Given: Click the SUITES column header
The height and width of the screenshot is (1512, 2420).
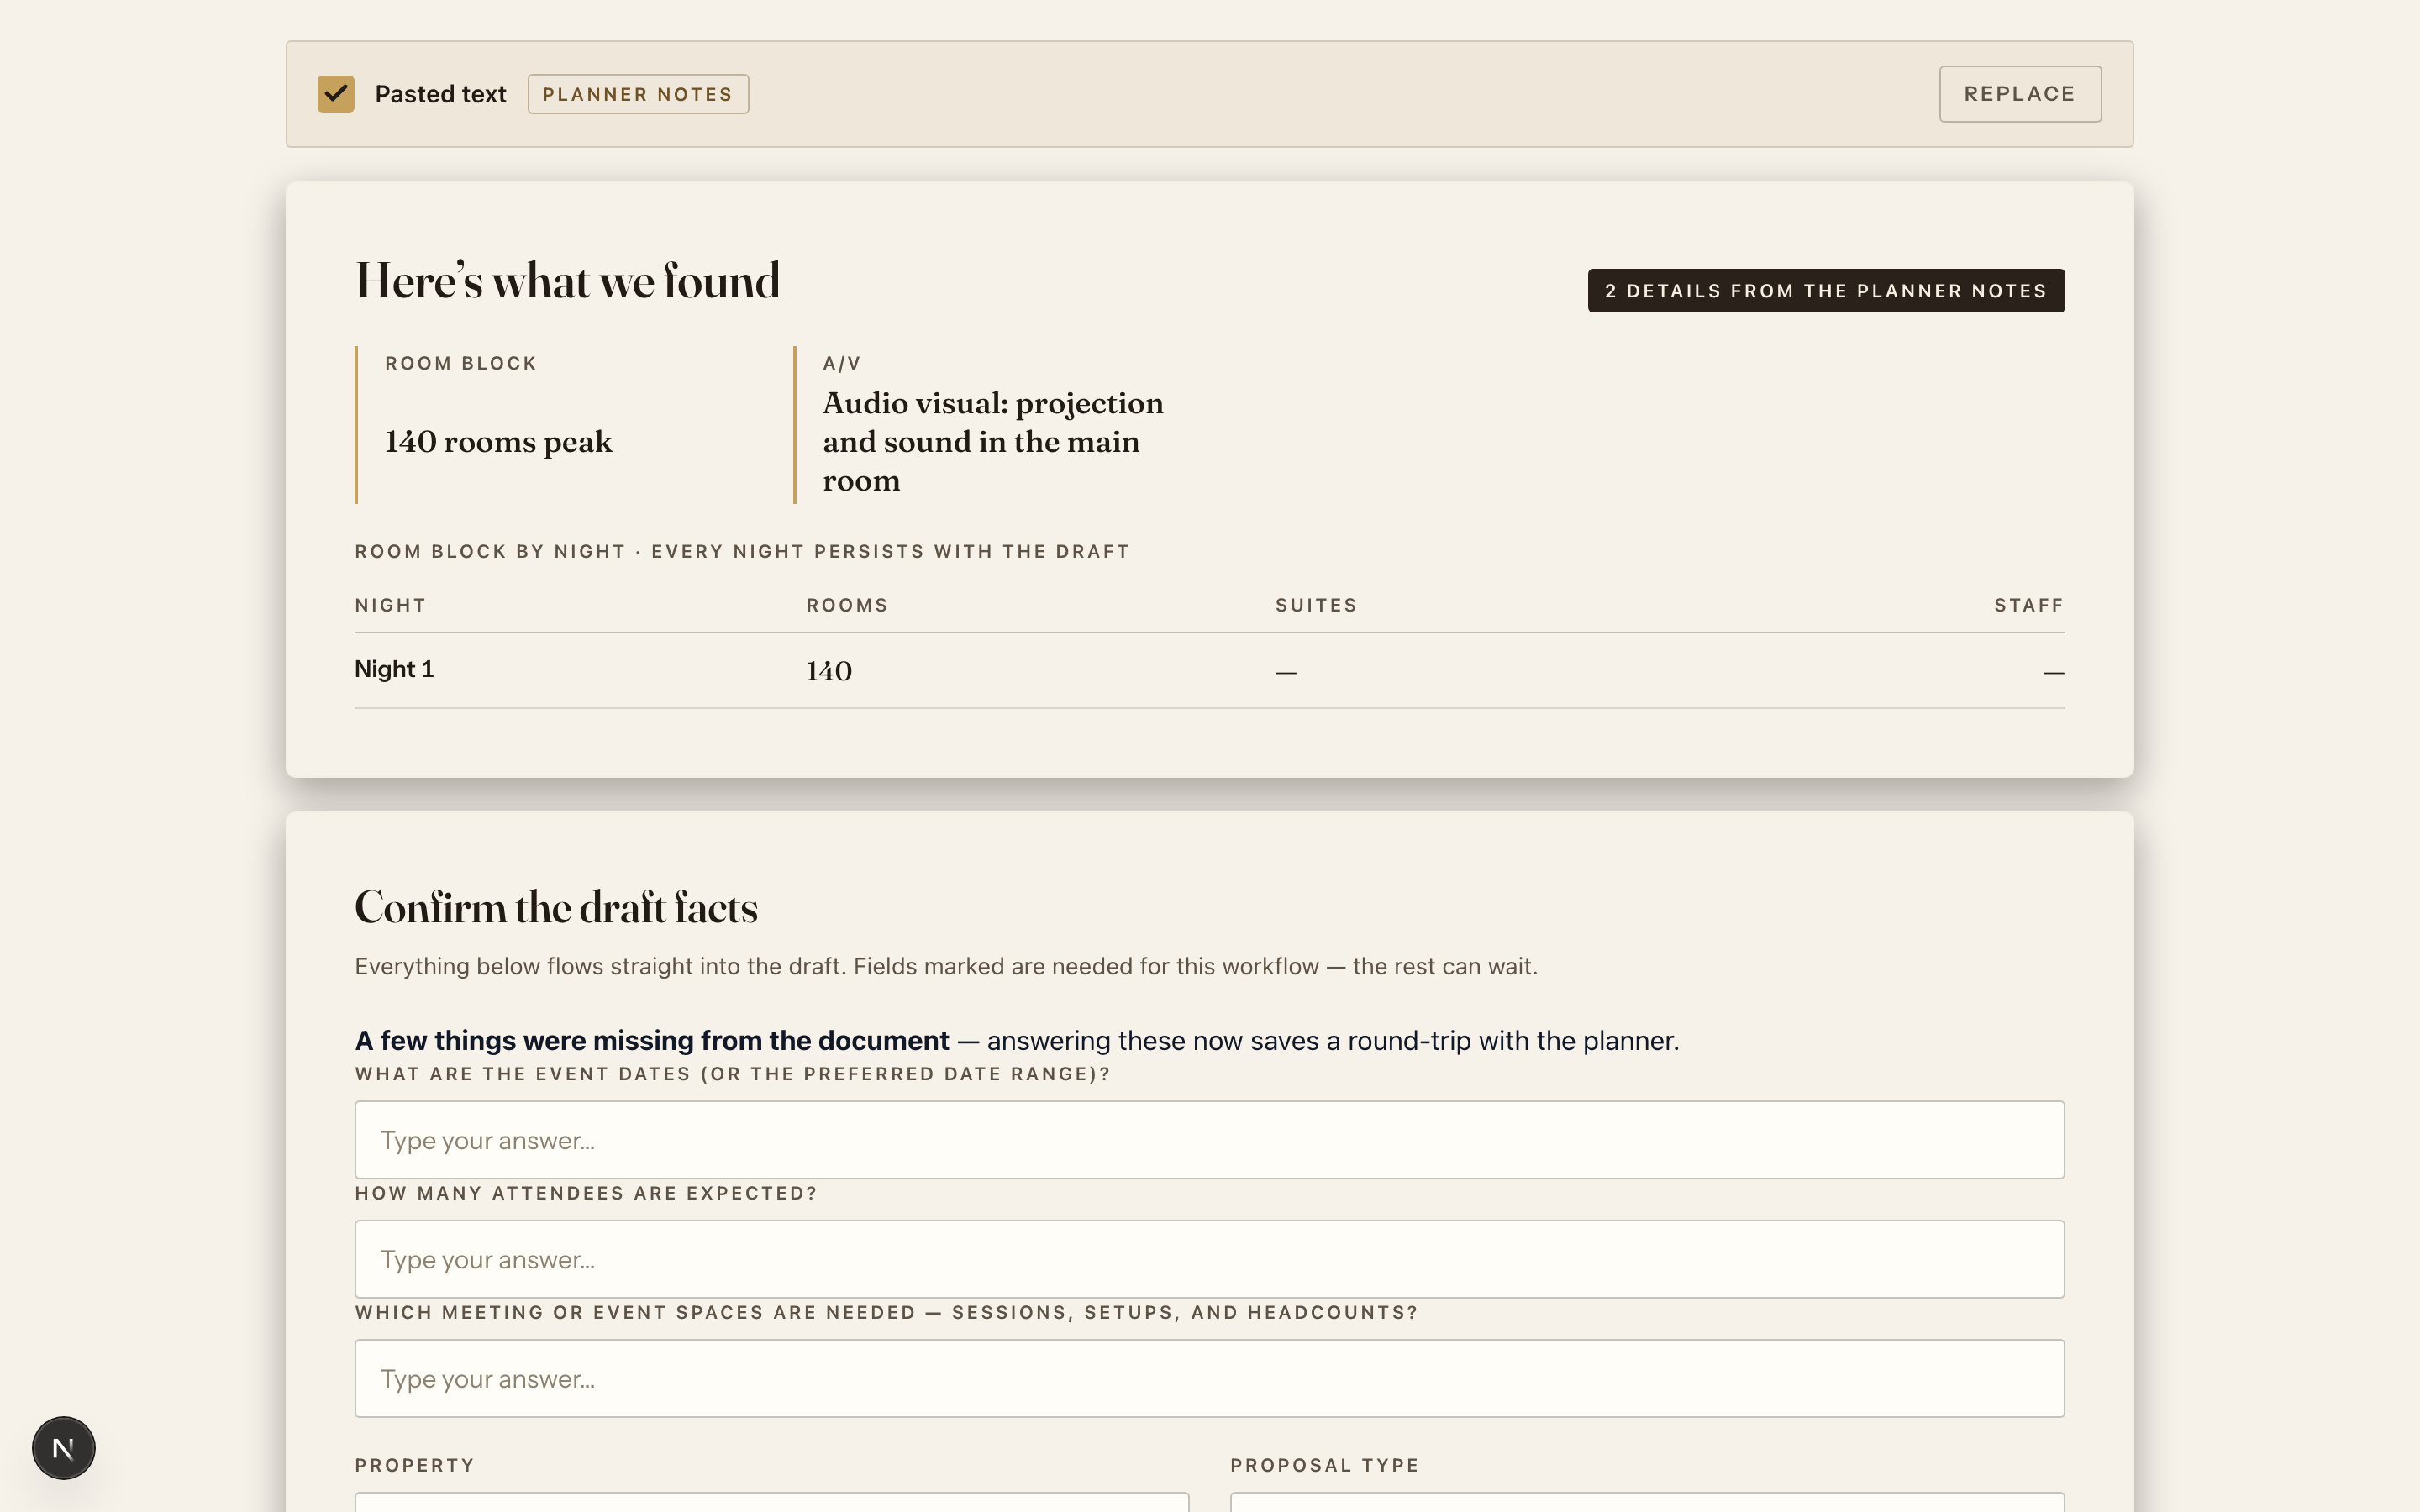Looking at the screenshot, I should click(x=1316, y=605).
